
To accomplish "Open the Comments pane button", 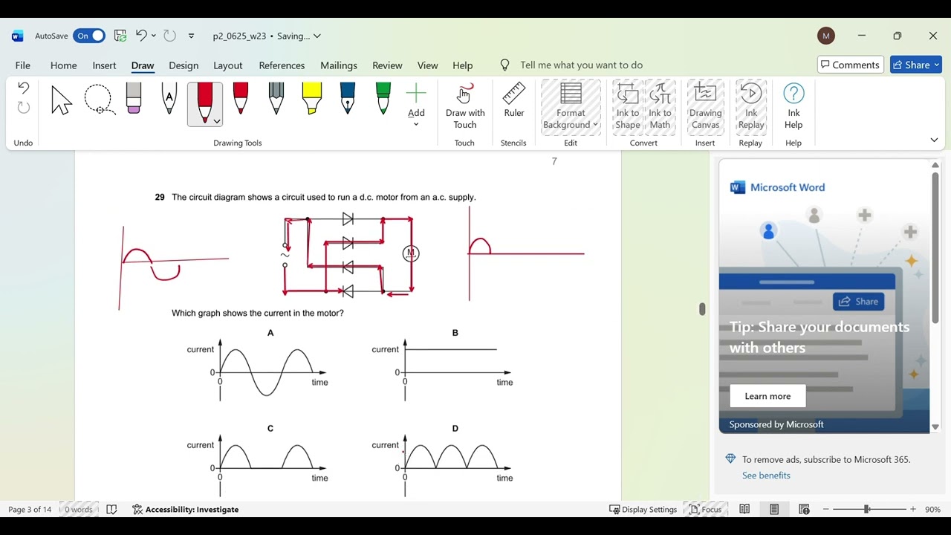I will 851,65.
